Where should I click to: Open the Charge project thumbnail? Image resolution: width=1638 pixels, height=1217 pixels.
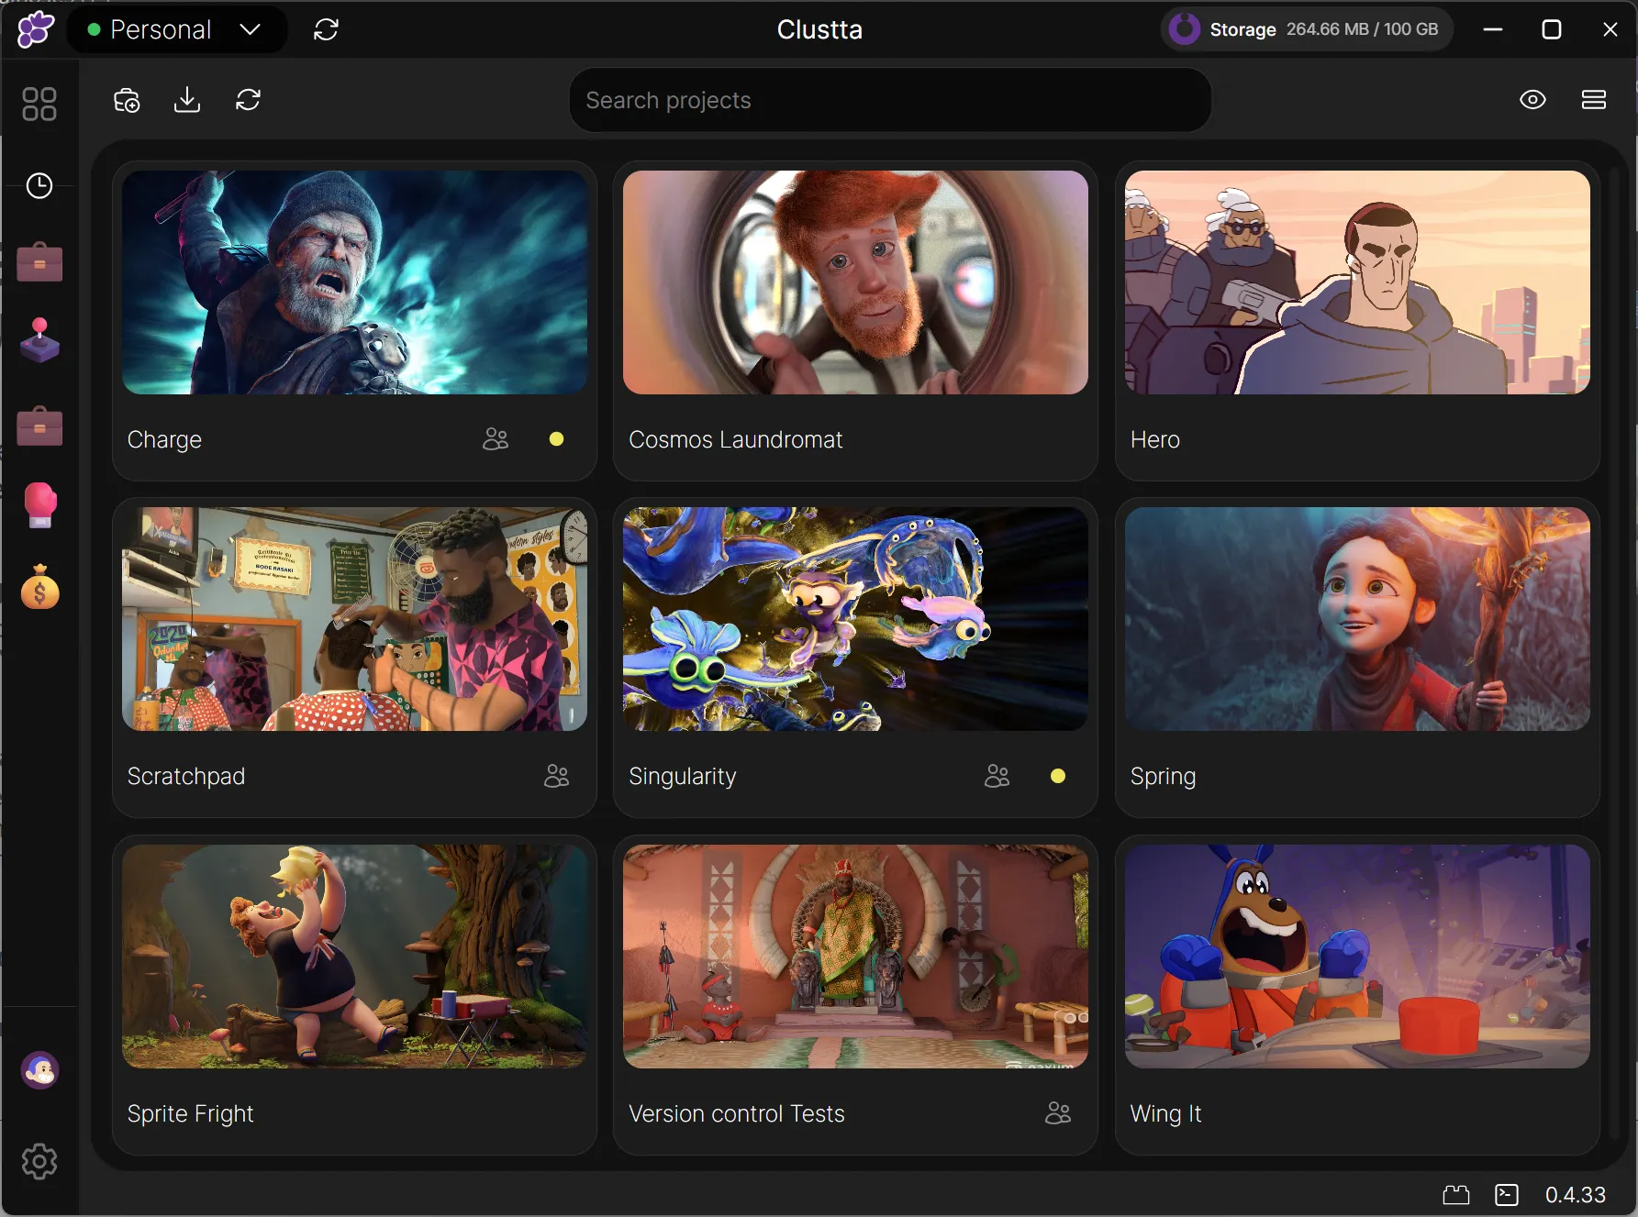coord(354,282)
